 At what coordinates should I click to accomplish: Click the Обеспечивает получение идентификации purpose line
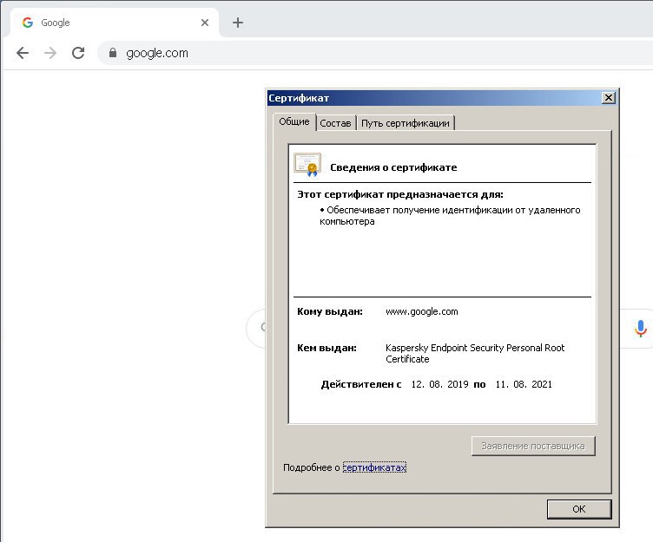coord(450,215)
